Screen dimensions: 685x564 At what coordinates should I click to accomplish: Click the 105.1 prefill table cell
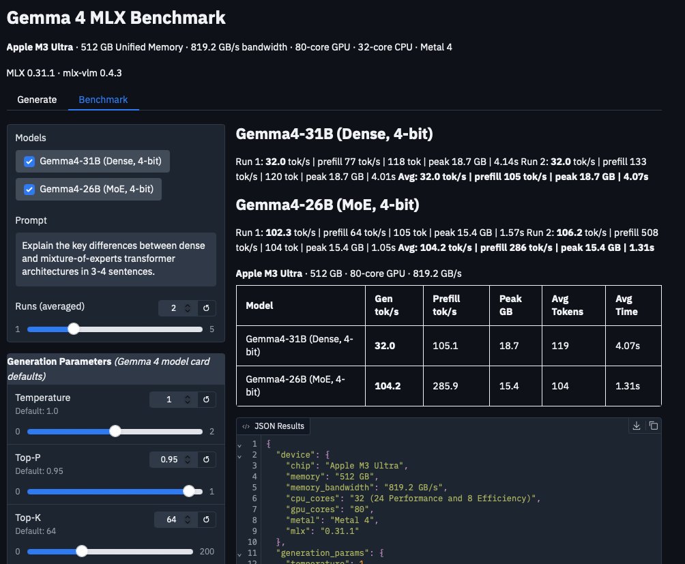(456, 346)
